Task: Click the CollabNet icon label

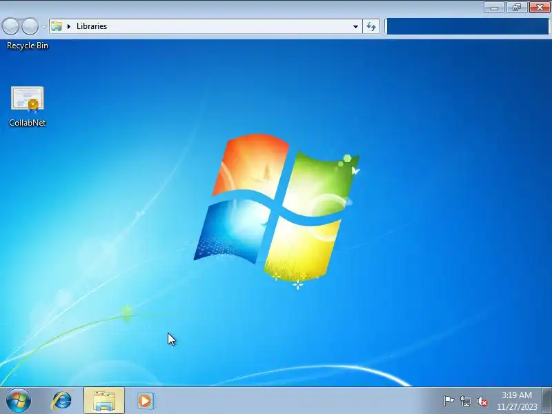Action: pyautogui.click(x=28, y=123)
